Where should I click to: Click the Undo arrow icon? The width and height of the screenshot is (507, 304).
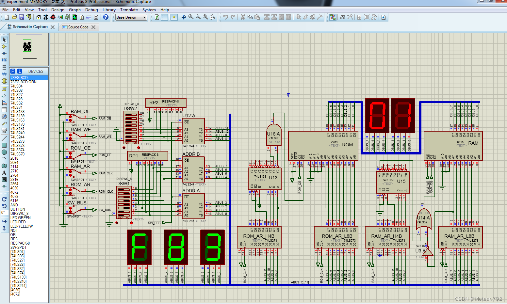(226, 17)
